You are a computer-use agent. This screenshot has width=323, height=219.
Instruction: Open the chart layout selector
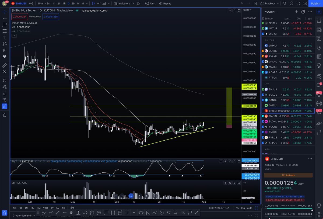point(256,4)
